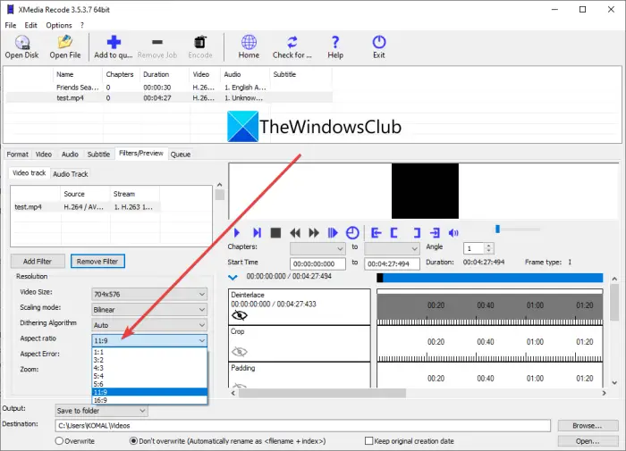Click the blue timeline progress bar

click(x=490, y=278)
